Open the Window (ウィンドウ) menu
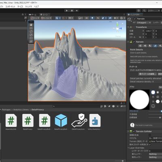The height and width of the screenshot is (162, 162). [28, 6]
